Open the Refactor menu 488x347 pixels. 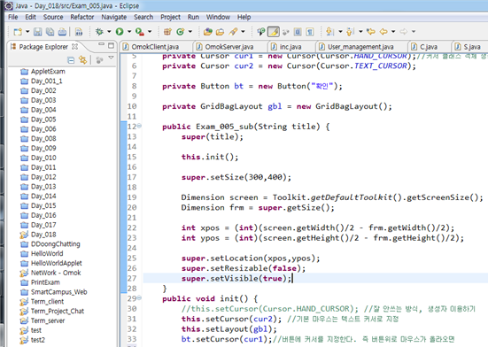[82, 17]
